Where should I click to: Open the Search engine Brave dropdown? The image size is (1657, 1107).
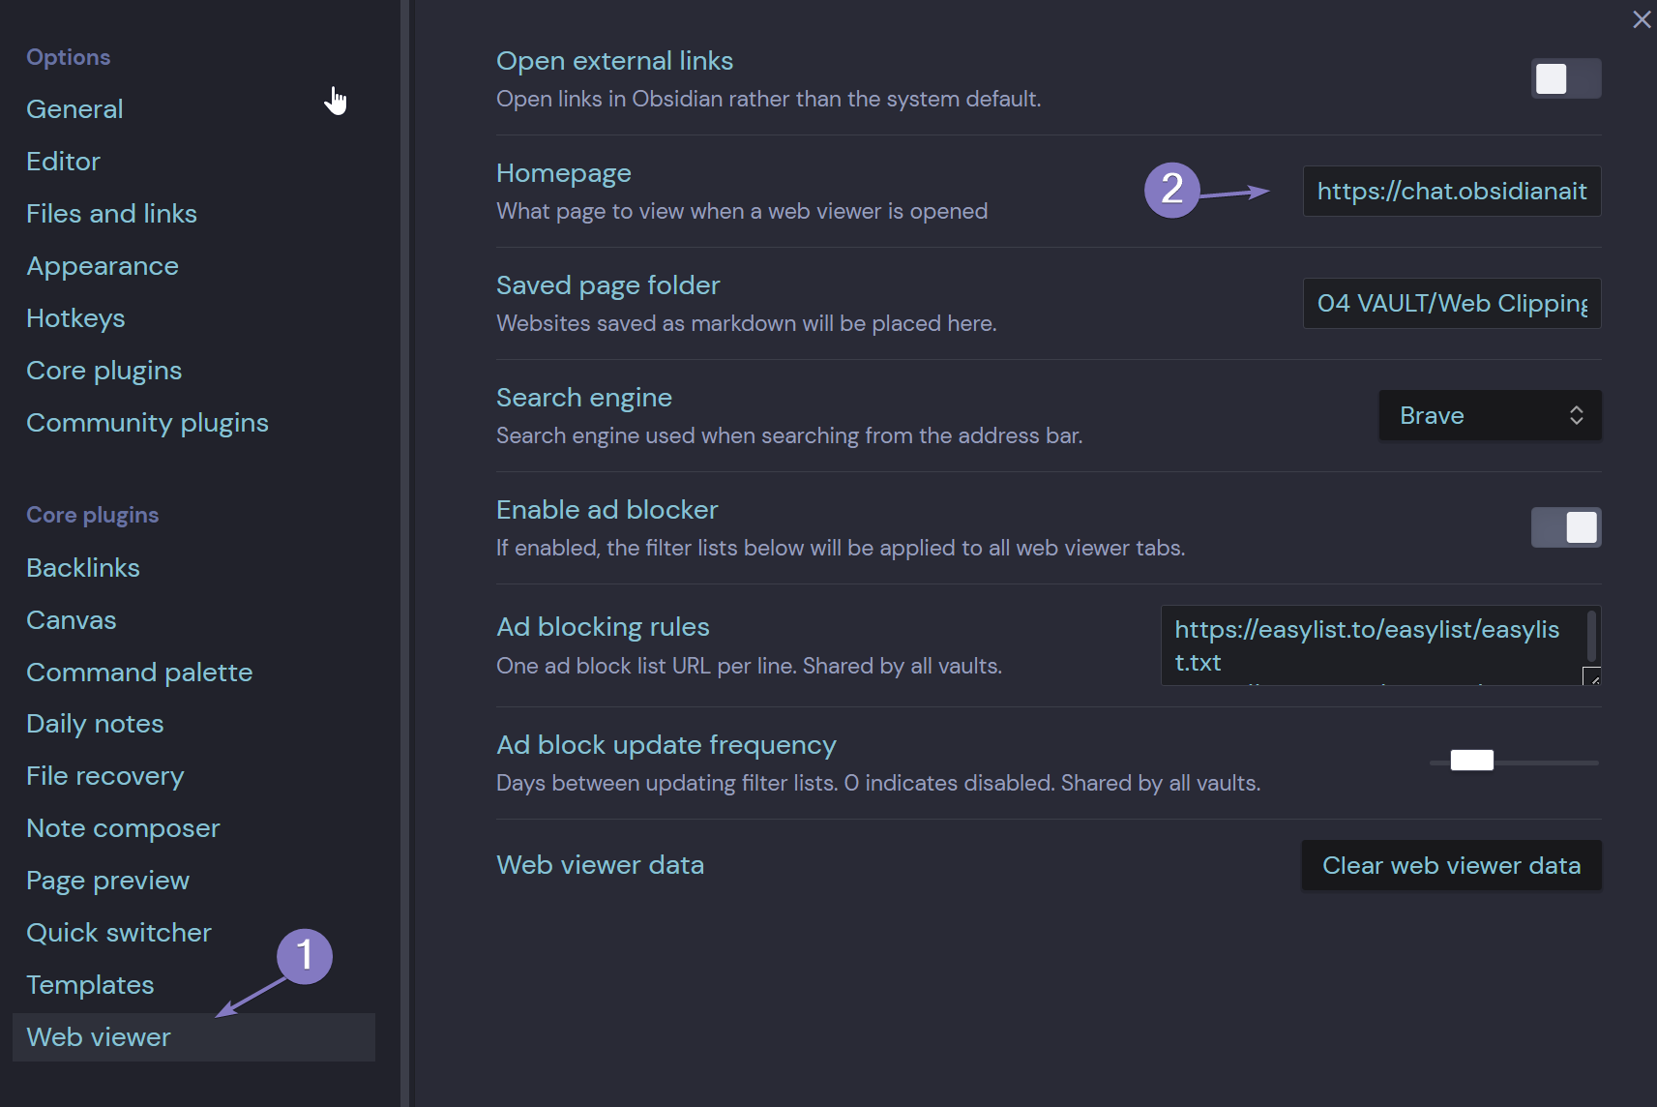(1490, 415)
